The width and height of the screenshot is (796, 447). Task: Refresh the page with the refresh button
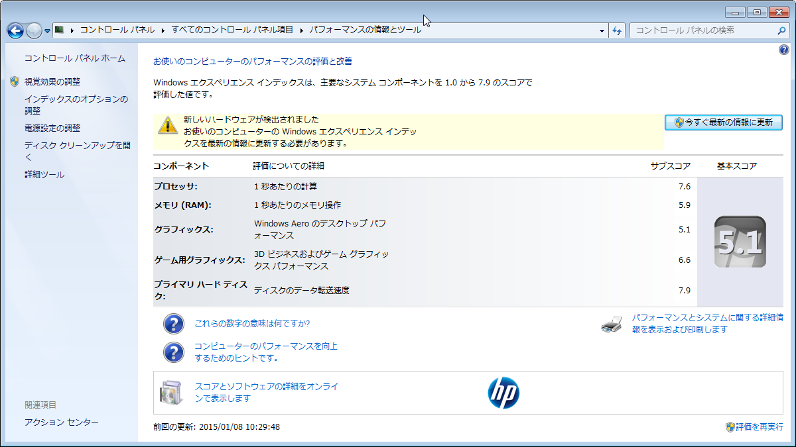pos(617,30)
